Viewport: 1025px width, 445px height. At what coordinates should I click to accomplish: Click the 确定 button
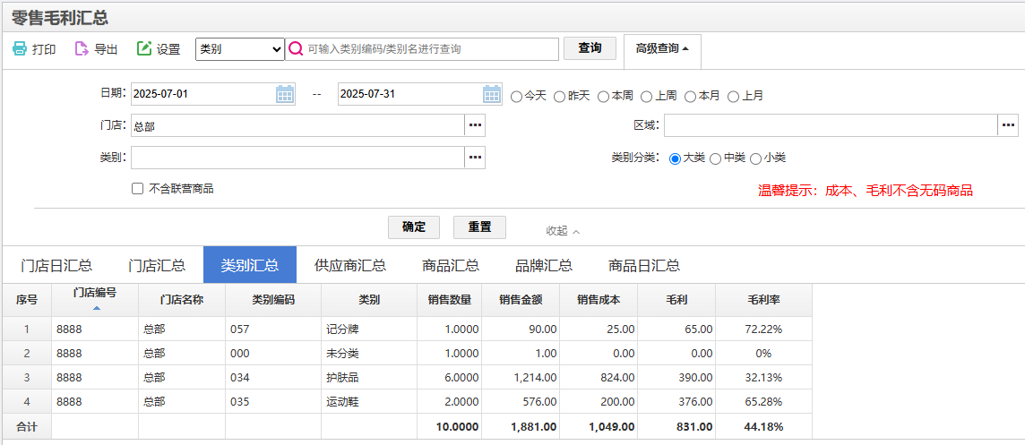pyautogui.click(x=414, y=227)
